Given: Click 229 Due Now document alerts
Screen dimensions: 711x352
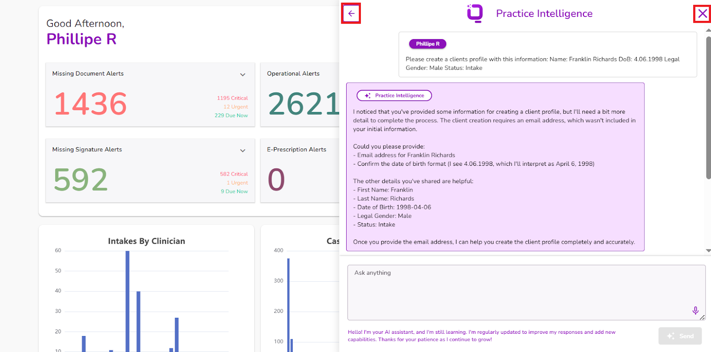Looking at the screenshot, I should tap(231, 116).
